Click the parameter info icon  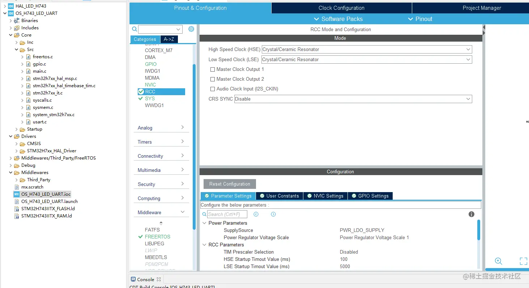472,214
